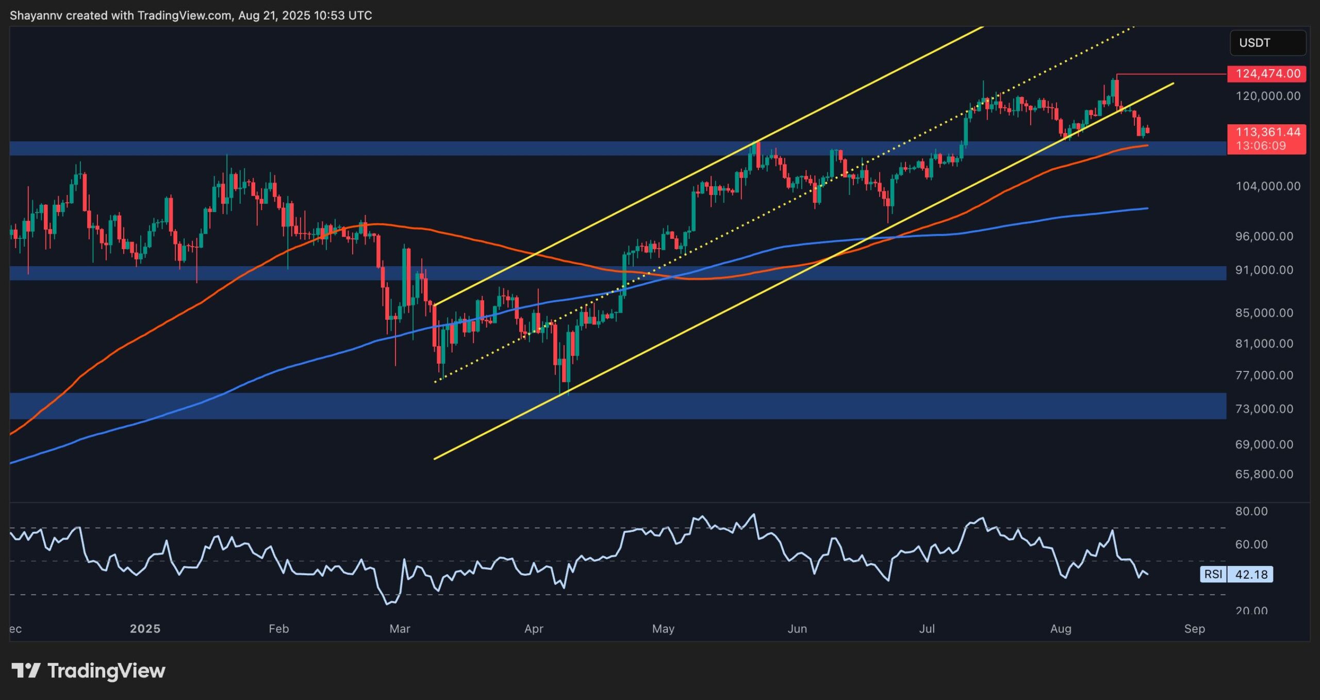Click the 73,000.00 price axis label

1264,409
